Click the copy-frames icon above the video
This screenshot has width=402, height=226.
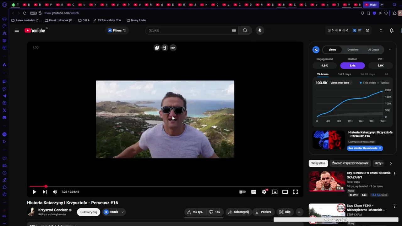coord(157,48)
